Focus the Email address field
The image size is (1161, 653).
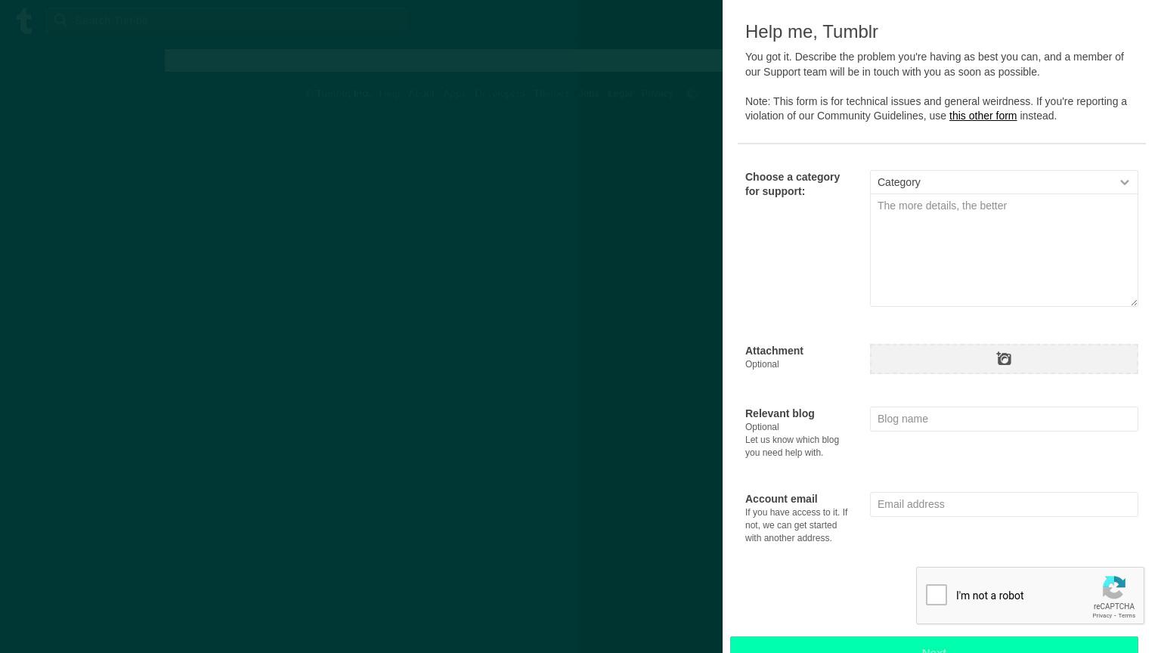(1004, 504)
